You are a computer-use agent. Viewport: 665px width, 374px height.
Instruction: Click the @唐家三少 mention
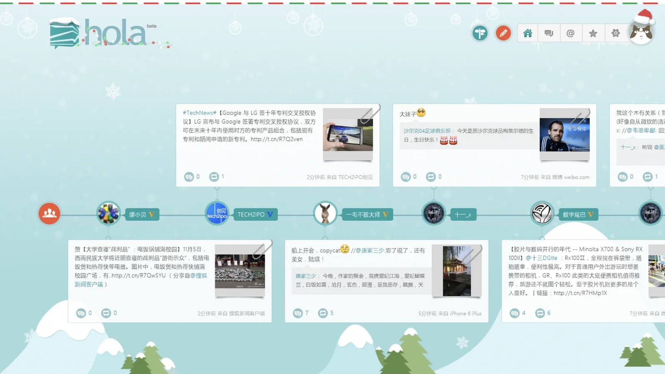click(x=369, y=251)
